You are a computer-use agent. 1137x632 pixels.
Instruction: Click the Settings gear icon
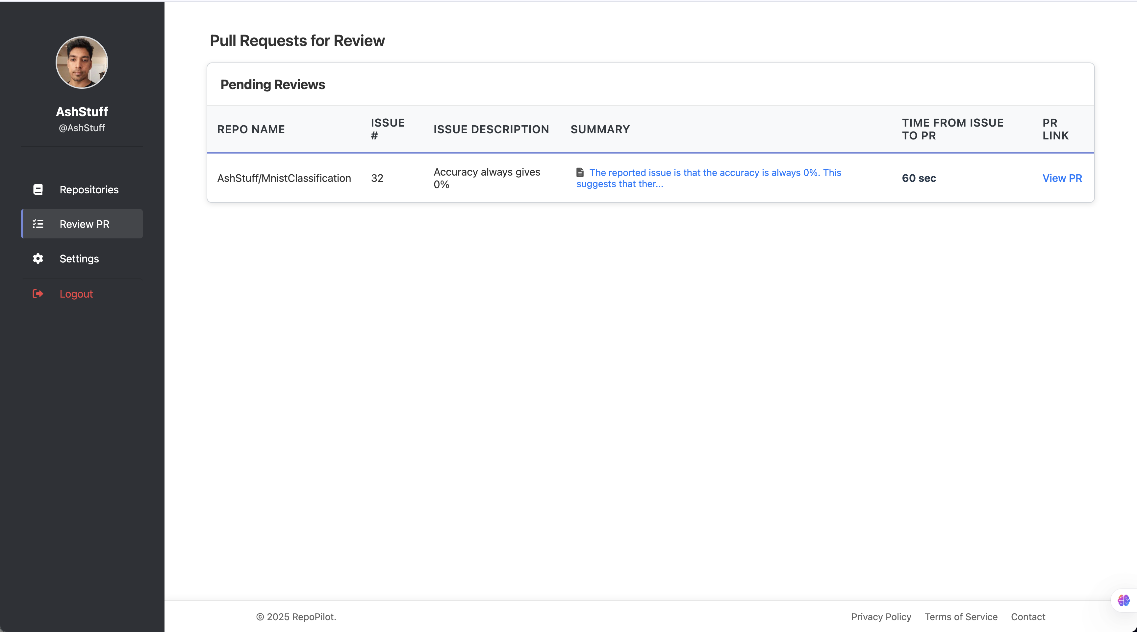pyautogui.click(x=38, y=258)
